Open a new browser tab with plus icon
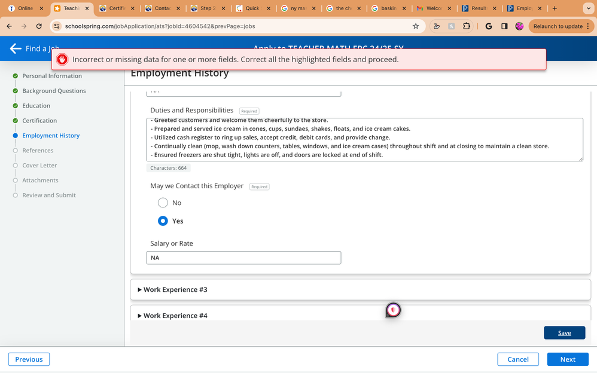Viewport: 597px width, 373px height. click(555, 8)
